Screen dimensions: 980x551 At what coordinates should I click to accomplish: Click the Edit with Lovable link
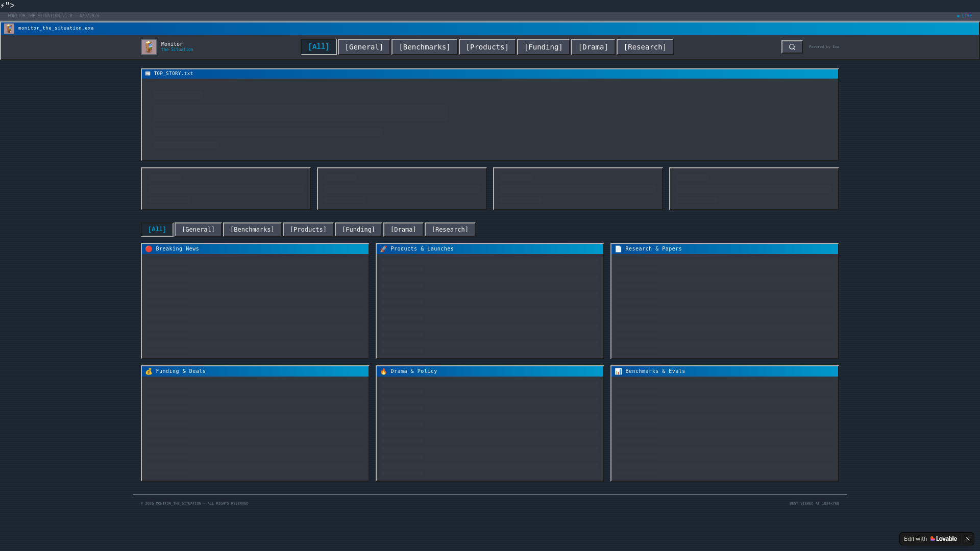[x=930, y=539]
